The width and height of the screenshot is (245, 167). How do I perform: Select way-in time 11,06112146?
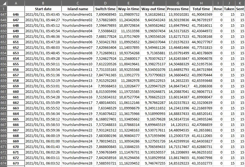(x=128, y=103)
